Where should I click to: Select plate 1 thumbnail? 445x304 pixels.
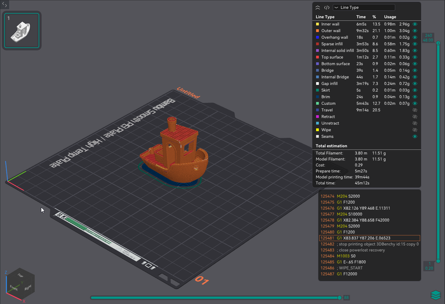[x=22, y=31]
